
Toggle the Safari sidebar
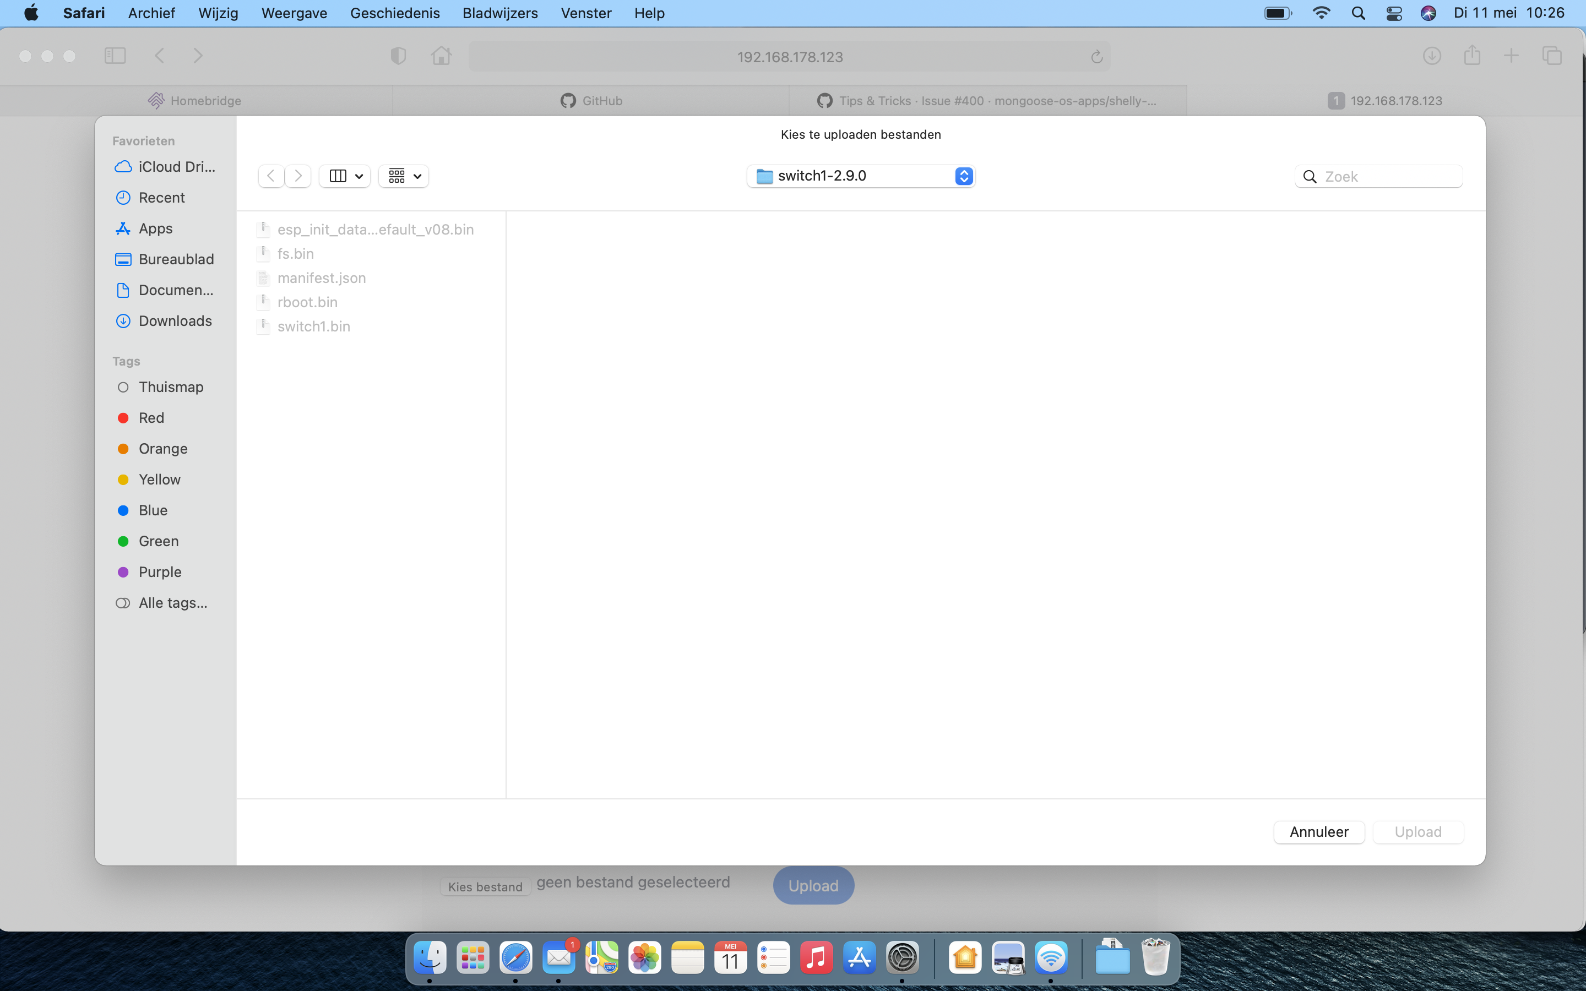tap(115, 56)
